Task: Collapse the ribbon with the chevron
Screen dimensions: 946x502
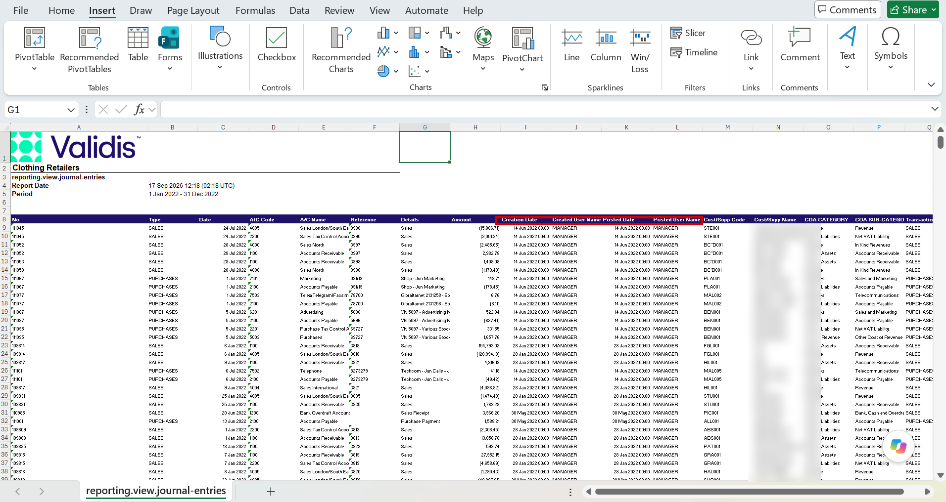Action: click(x=931, y=85)
